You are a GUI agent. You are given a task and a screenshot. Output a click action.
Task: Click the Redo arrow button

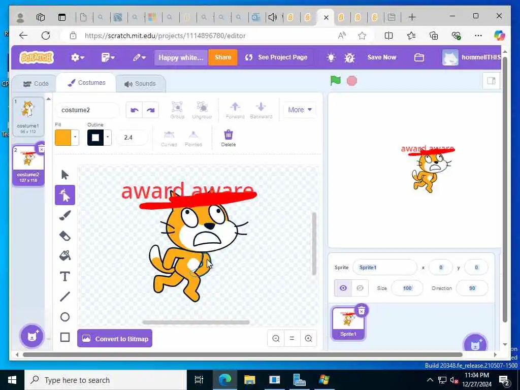[x=150, y=110]
